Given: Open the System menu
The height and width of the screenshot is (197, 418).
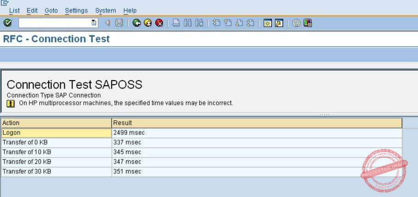Looking at the screenshot, I should (106, 11).
